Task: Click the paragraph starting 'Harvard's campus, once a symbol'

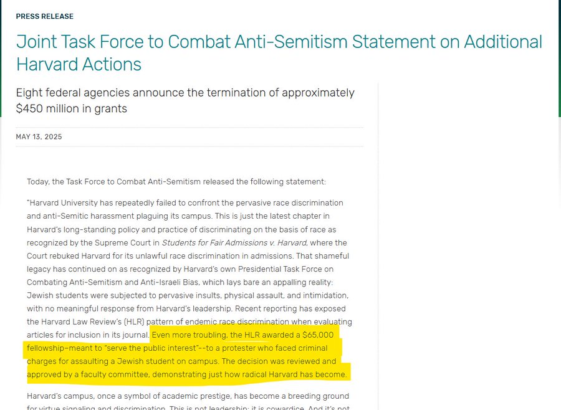Action: pos(188,402)
